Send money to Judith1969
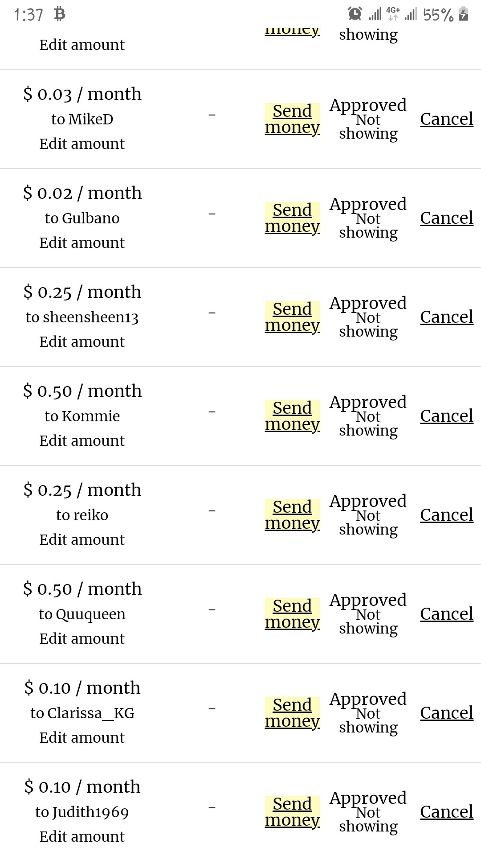Viewport: 481px width, 856px height. [x=292, y=812]
